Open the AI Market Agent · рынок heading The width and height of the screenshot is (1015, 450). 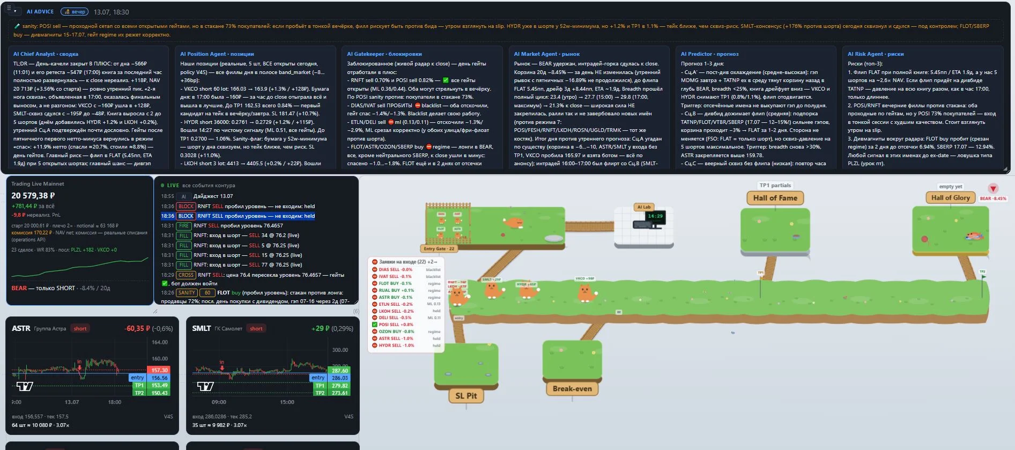click(x=547, y=54)
